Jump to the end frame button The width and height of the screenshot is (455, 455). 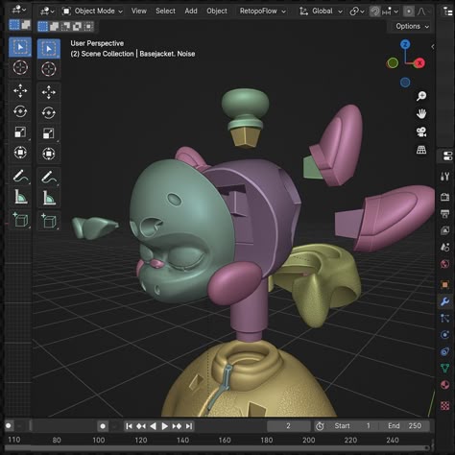pyautogui.click(x=189, y=426)
